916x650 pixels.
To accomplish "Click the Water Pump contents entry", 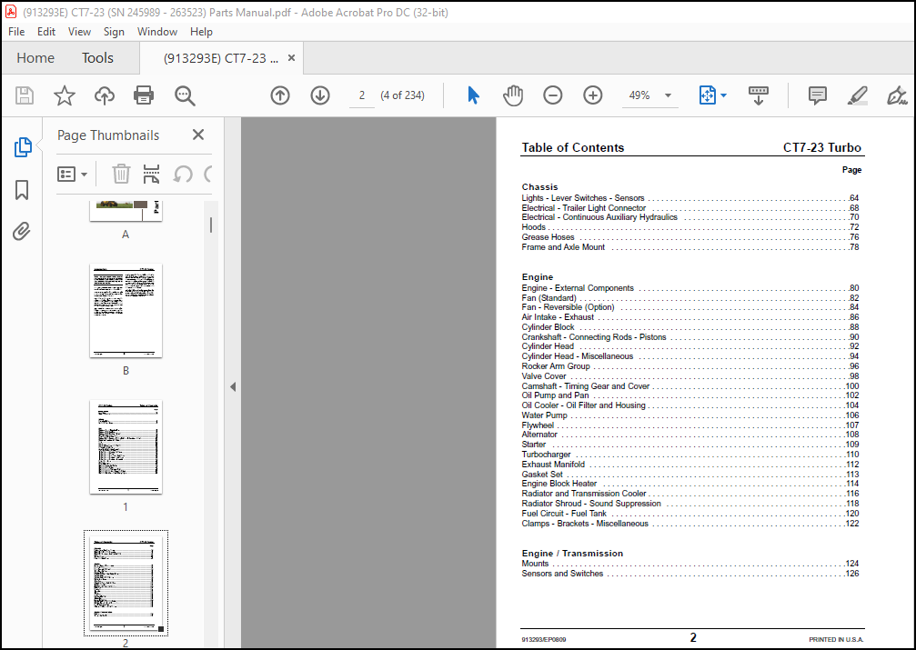I will (690, 415).
